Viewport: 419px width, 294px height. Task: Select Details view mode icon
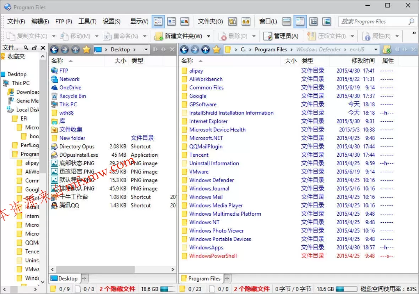[x=158, y=21]
